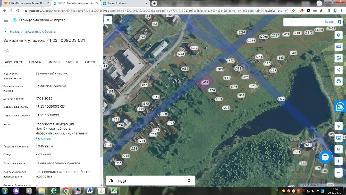Switch to the Состав tab
This screenshot has height=195, width=346.
pos(90,62)
